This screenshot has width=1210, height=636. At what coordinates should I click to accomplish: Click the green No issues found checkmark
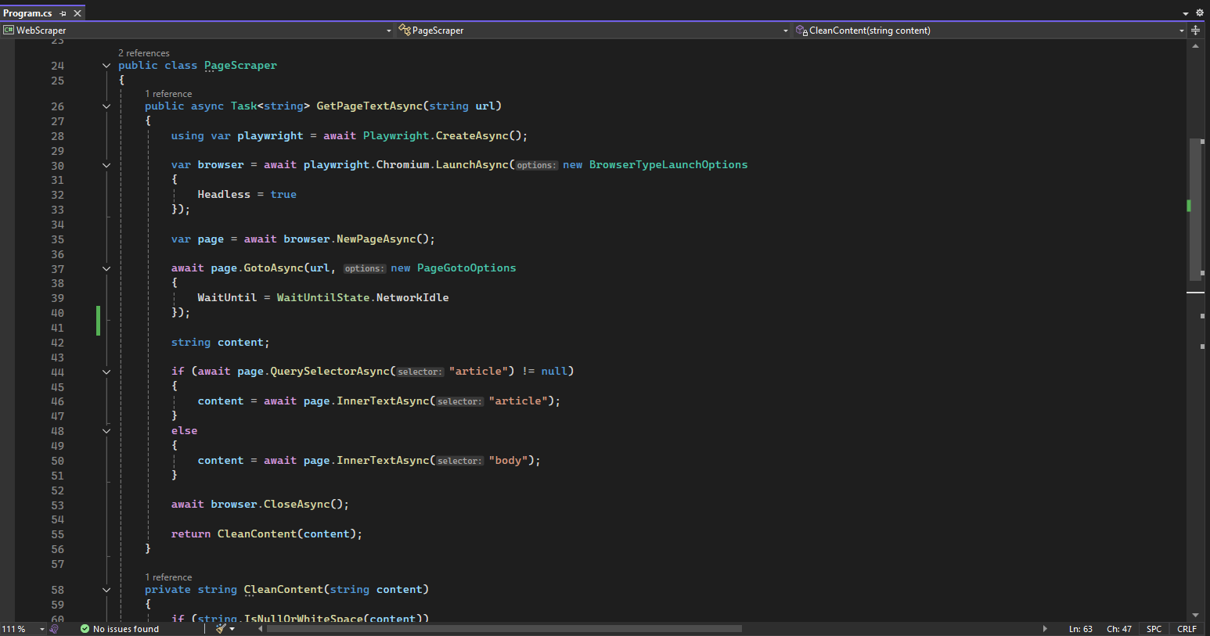(x=85, y=628)
